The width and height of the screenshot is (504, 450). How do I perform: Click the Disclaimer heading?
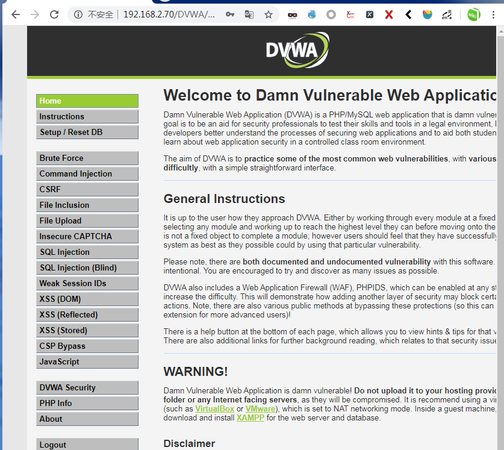click(x=189, y=443)
